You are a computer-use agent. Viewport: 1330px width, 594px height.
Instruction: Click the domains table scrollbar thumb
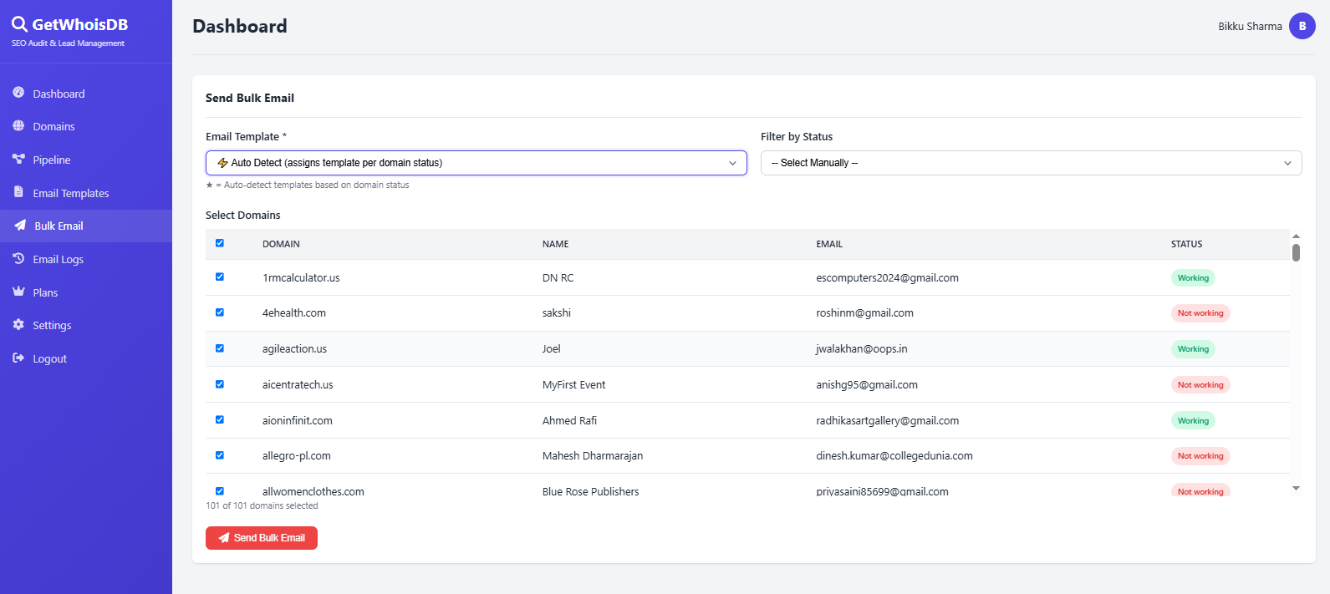point(1296,252)
